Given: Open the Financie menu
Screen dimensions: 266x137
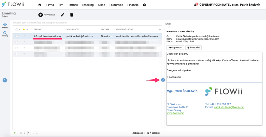Looking at the screenshot, I should point(133,5).
